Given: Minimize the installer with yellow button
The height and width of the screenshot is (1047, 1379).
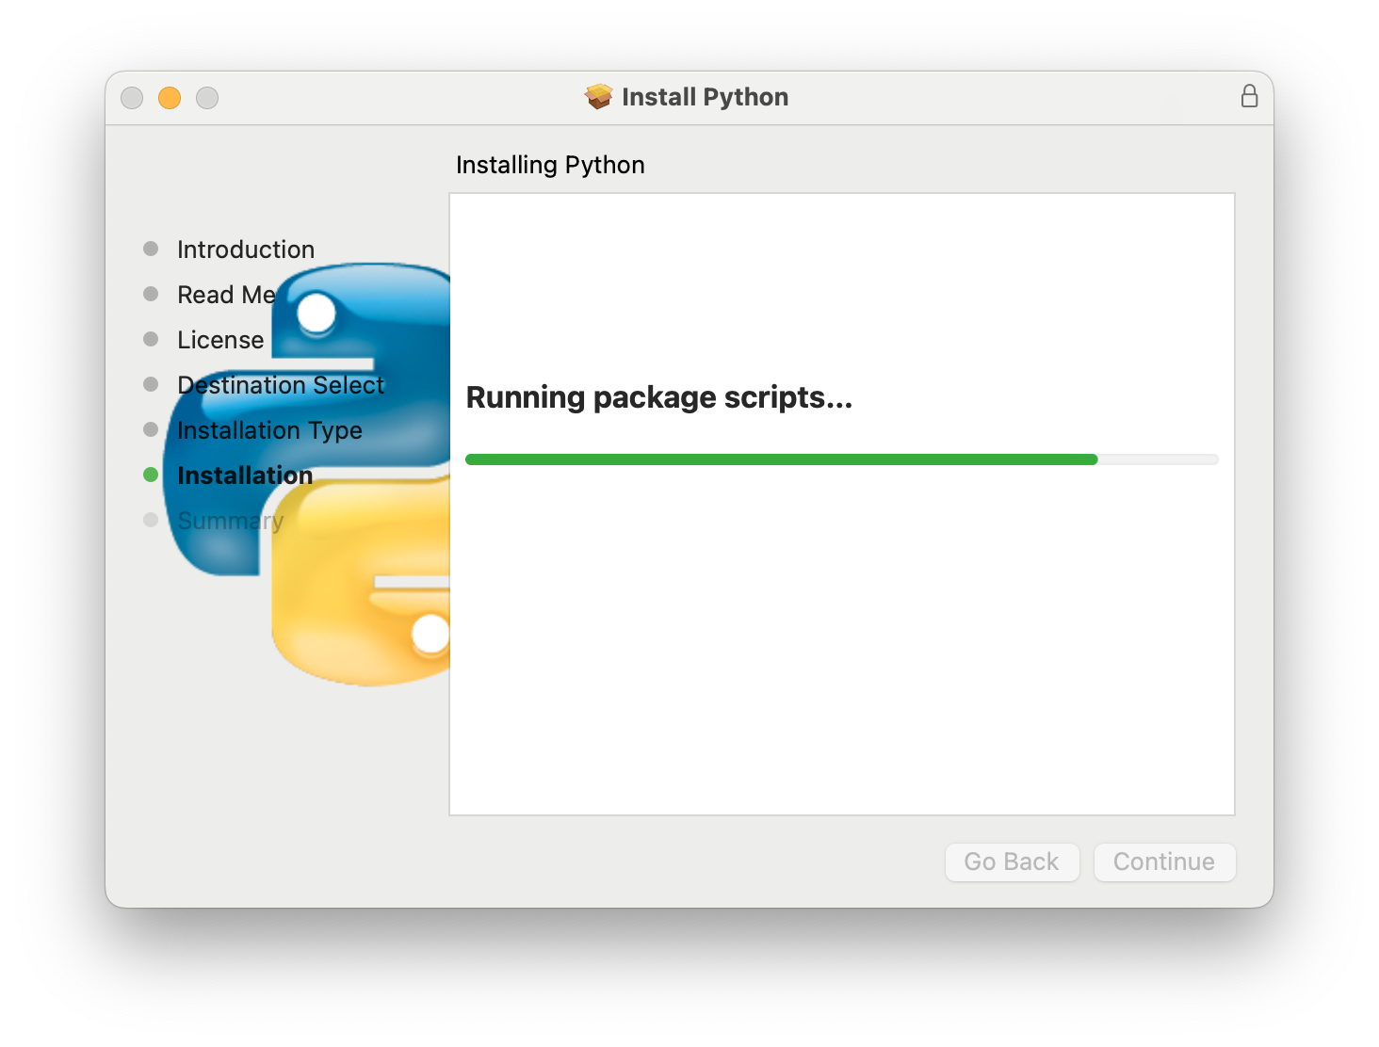Looking at the screenshot, I should click(170, 98).
